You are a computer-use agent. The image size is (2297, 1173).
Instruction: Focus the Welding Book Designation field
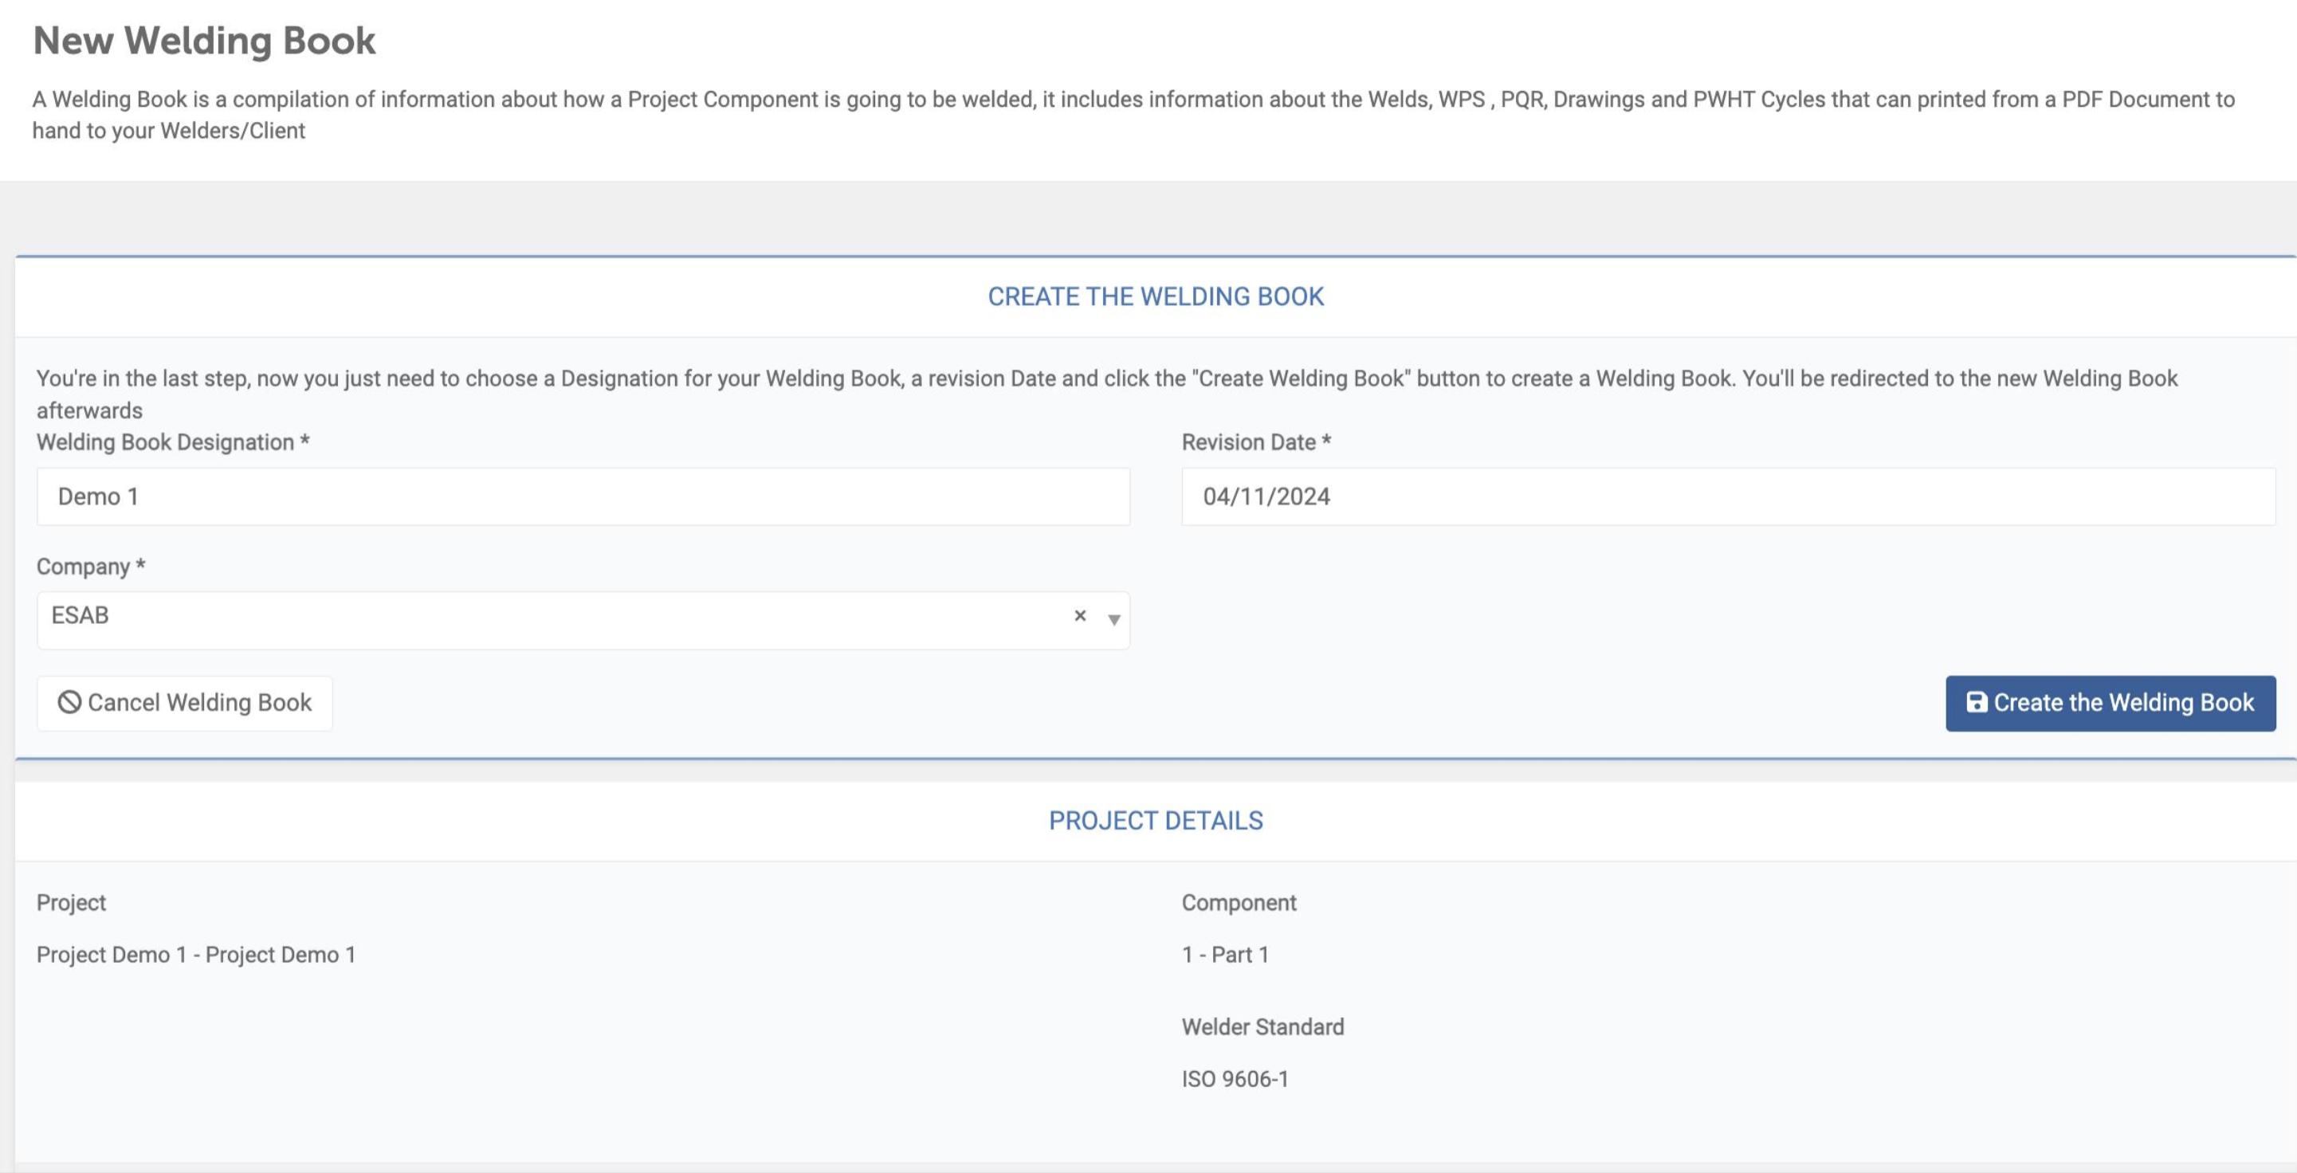coord(583,496)
